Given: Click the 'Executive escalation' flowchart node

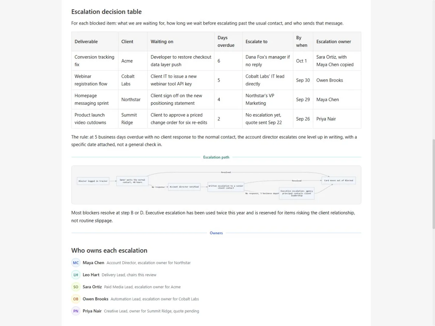Looking at the screenshot, I should 297,193.
